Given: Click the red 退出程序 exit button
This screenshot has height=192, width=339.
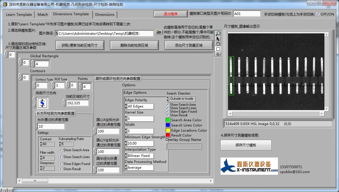Looking at the screenshot, I should [170, 14].
